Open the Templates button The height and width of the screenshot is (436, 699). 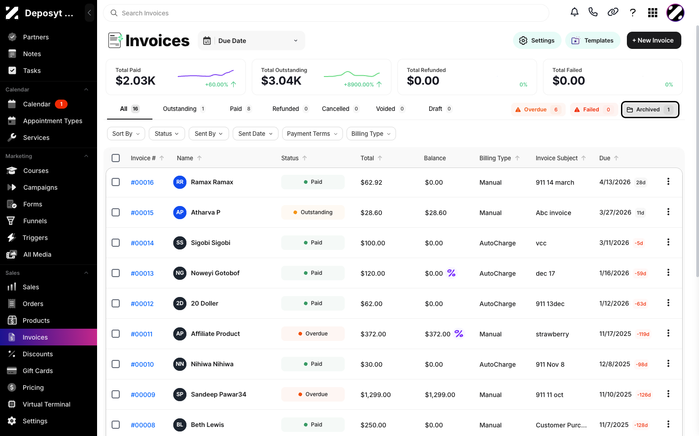coord(592,40)
